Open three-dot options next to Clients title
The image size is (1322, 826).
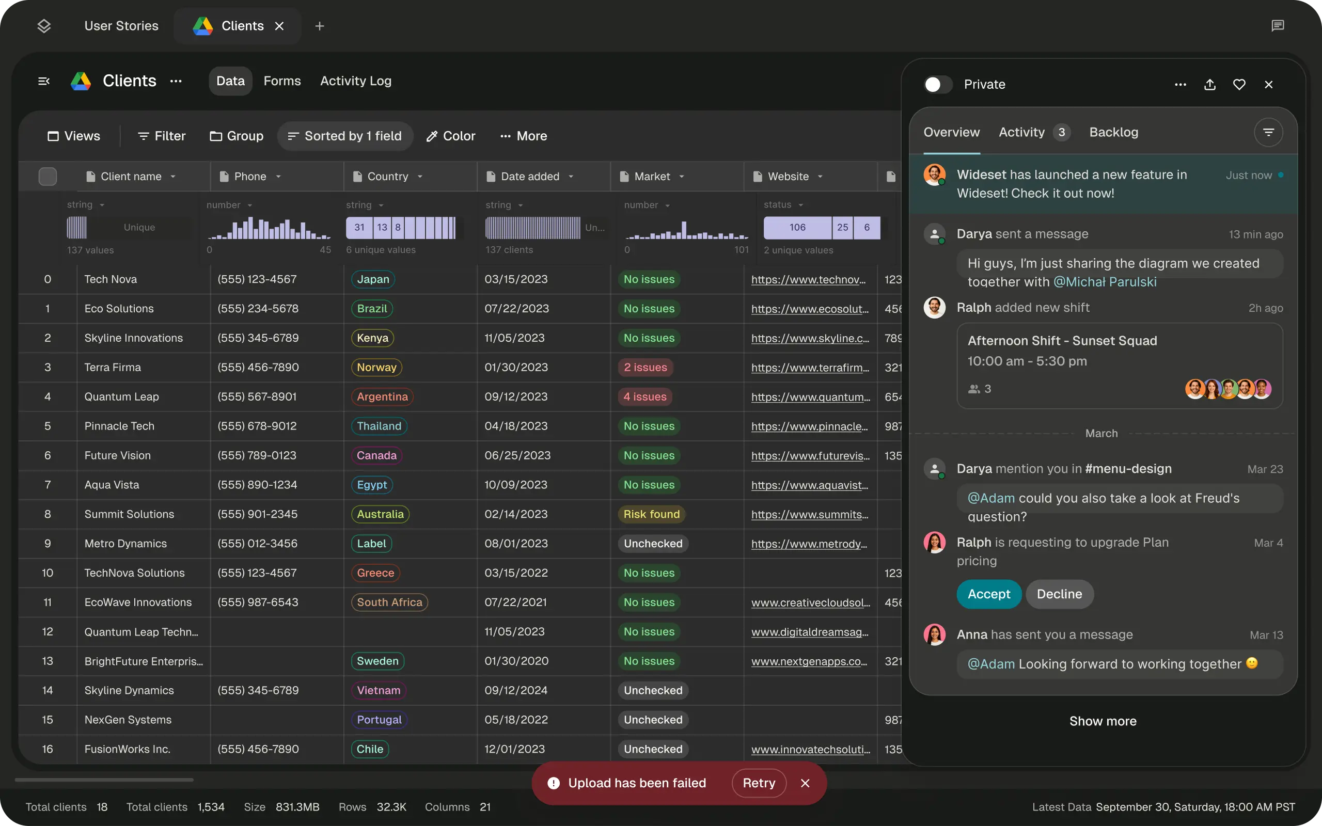point(176,82)
